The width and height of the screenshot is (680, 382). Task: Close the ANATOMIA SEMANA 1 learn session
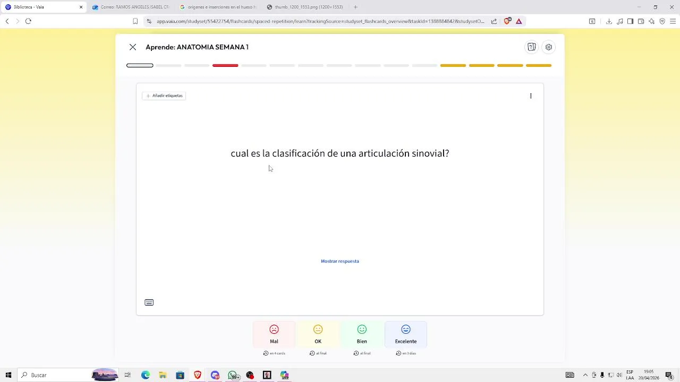[133, 47]
